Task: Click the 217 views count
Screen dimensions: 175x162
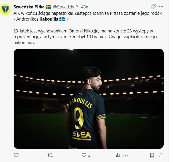Action: pyautogui.click(x=125, y=156)
